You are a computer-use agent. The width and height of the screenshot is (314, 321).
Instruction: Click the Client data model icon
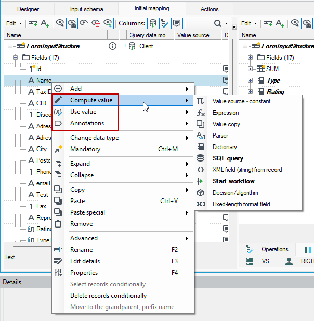pos(132,46)
